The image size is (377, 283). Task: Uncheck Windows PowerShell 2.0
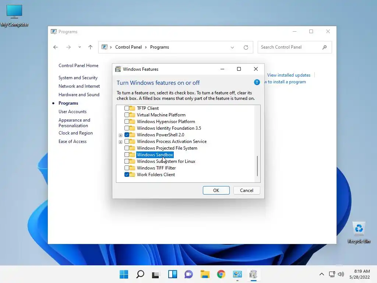tap(127, 135)
